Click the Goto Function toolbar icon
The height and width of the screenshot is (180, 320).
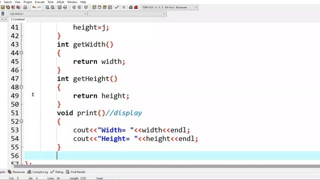click(59, 7)
